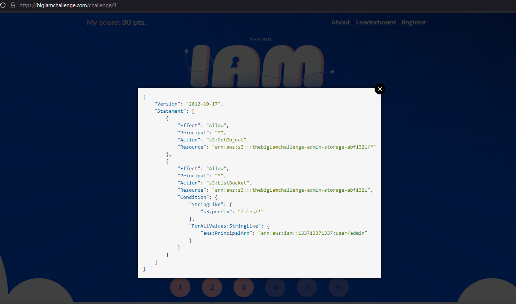516x304 pixels.
Task: Click the padlock site security icon
Action: click(x=13, y=5)
